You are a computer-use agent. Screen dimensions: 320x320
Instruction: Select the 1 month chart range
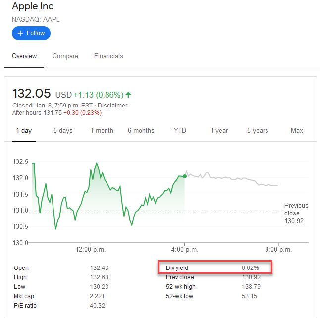click(102, 131)
